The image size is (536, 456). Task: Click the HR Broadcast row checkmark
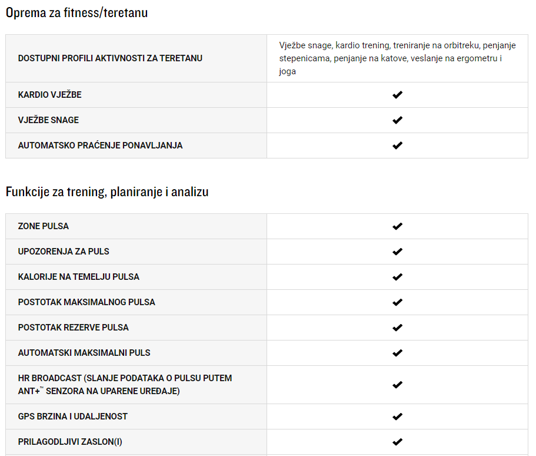[x=397, y=385]
